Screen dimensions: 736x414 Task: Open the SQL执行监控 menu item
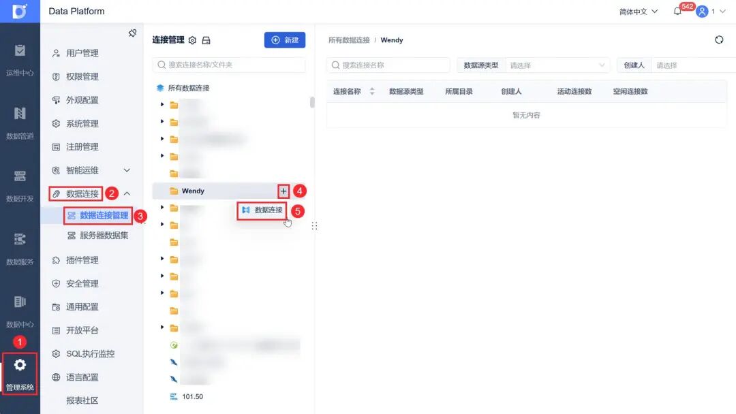click(91, 353)
